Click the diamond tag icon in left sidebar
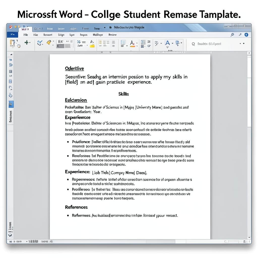 [x=11, y=95]
